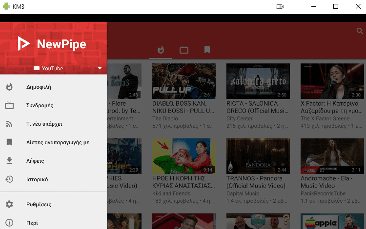Click the Android icon in KM3 title bar
The image size is (366, 229).
[x=6, y=6]
